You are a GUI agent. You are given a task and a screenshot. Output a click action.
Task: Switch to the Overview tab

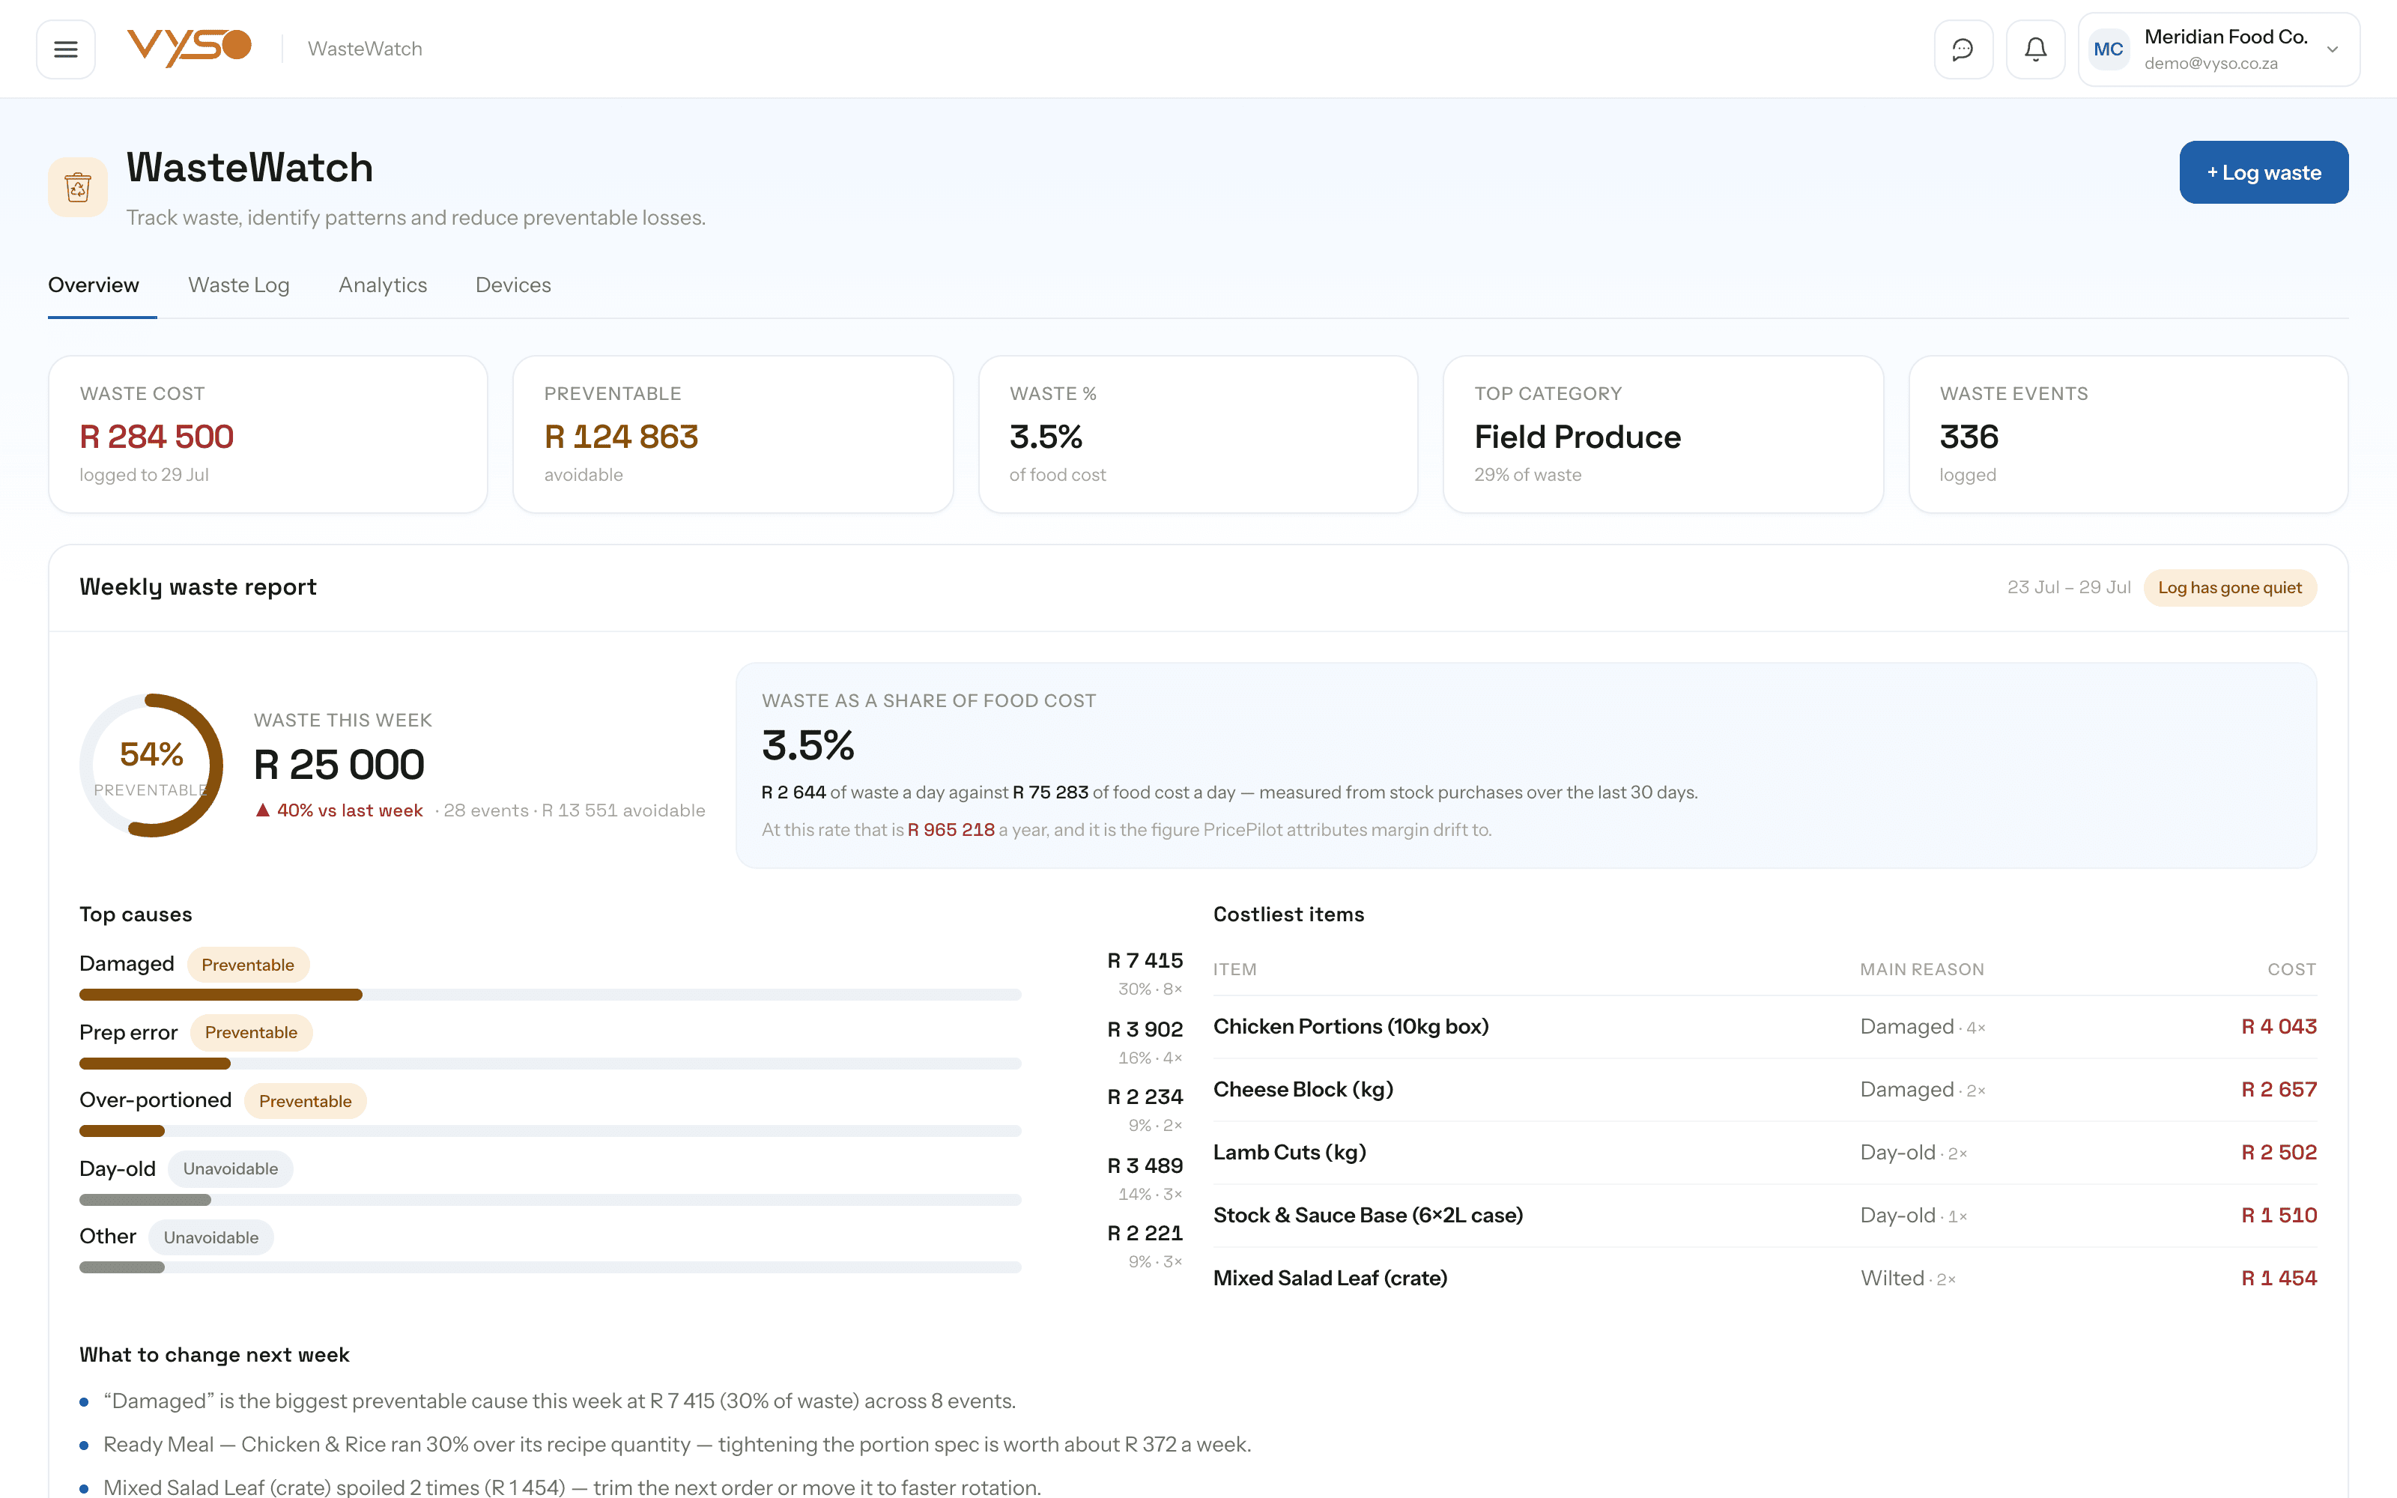pyautogui.click(x=94, y=285)
